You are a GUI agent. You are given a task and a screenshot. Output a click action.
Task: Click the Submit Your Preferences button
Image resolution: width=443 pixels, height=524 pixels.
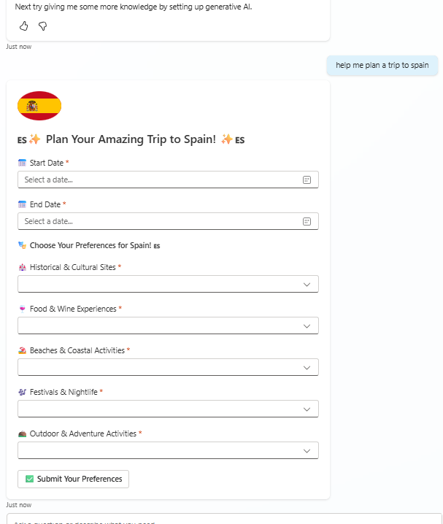point(73,479)
